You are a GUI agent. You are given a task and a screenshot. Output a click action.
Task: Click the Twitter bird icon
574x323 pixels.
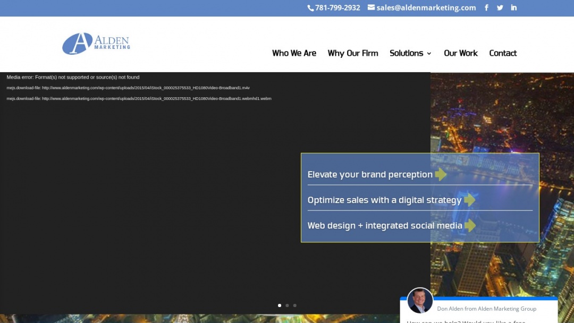pyautogui.click(x=500, y=7)
